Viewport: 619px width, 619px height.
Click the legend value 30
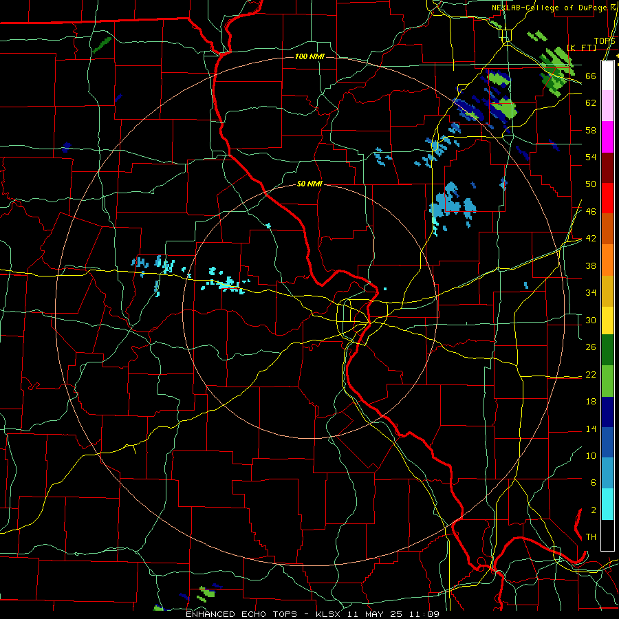[591, 320]
